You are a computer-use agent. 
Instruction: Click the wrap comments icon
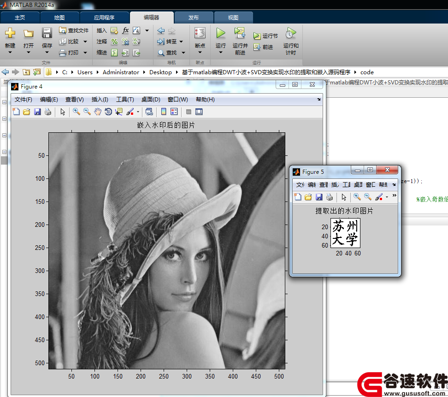(x=136, y=42)
